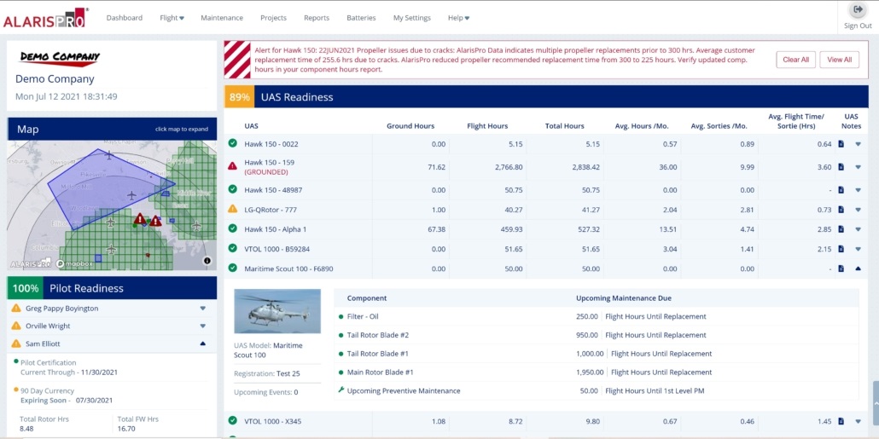Open the Flight dropdown menu
Image resolution: width=879 pixels, height=439 pixels.
click(172, 18)
